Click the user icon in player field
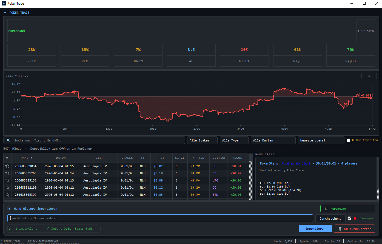 (x=326, y=209)
